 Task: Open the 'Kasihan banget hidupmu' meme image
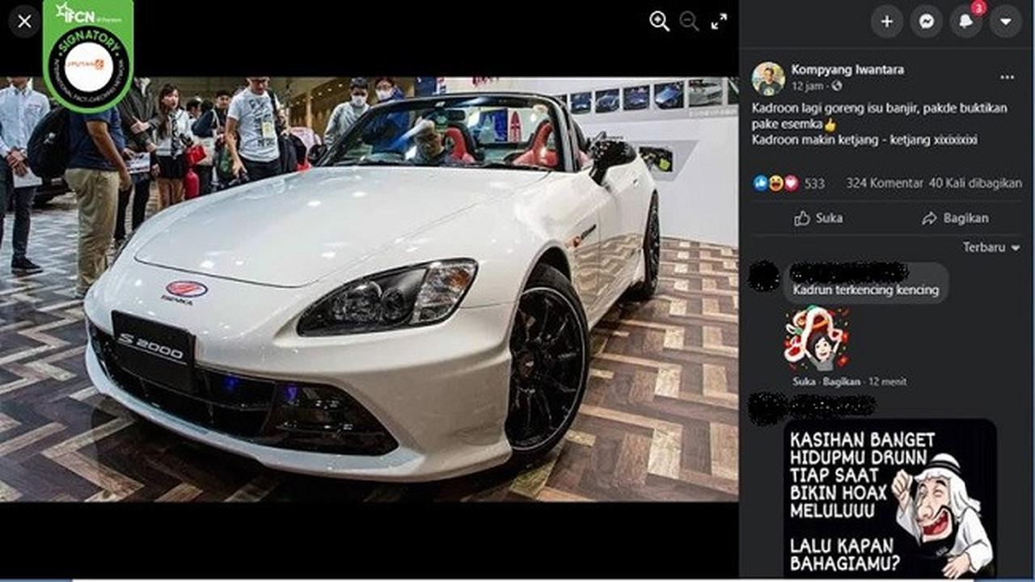(889, 498)
